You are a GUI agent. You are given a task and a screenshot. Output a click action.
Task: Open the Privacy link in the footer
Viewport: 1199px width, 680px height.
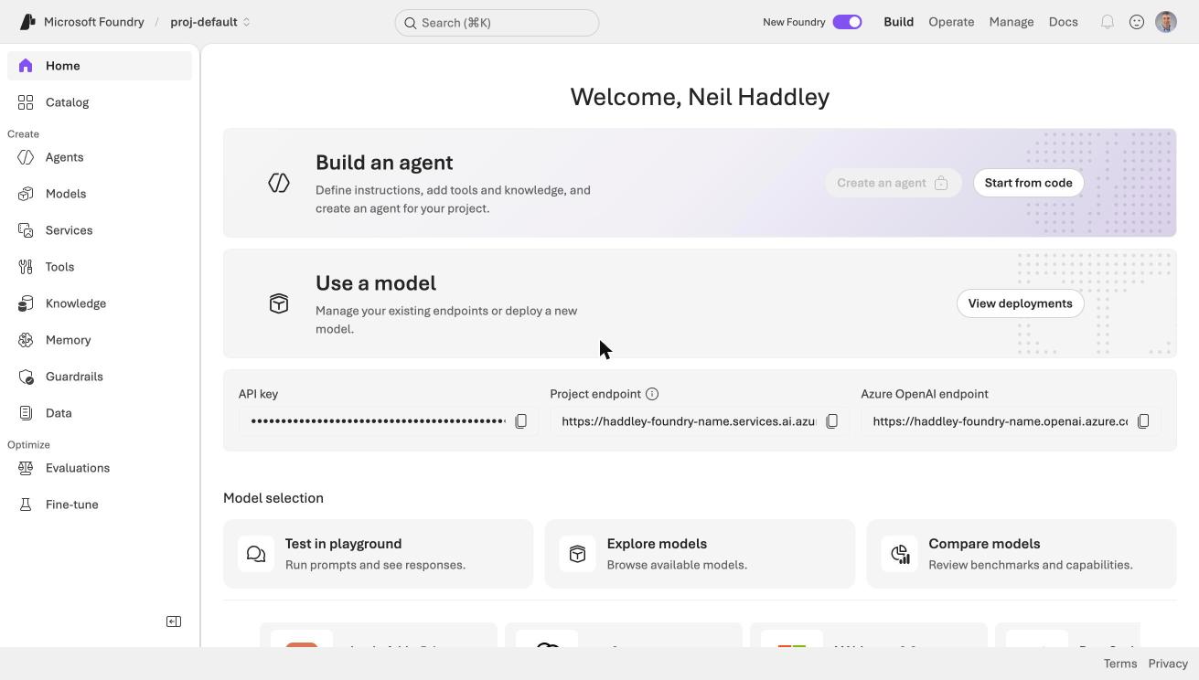[x=1168, y=664]
